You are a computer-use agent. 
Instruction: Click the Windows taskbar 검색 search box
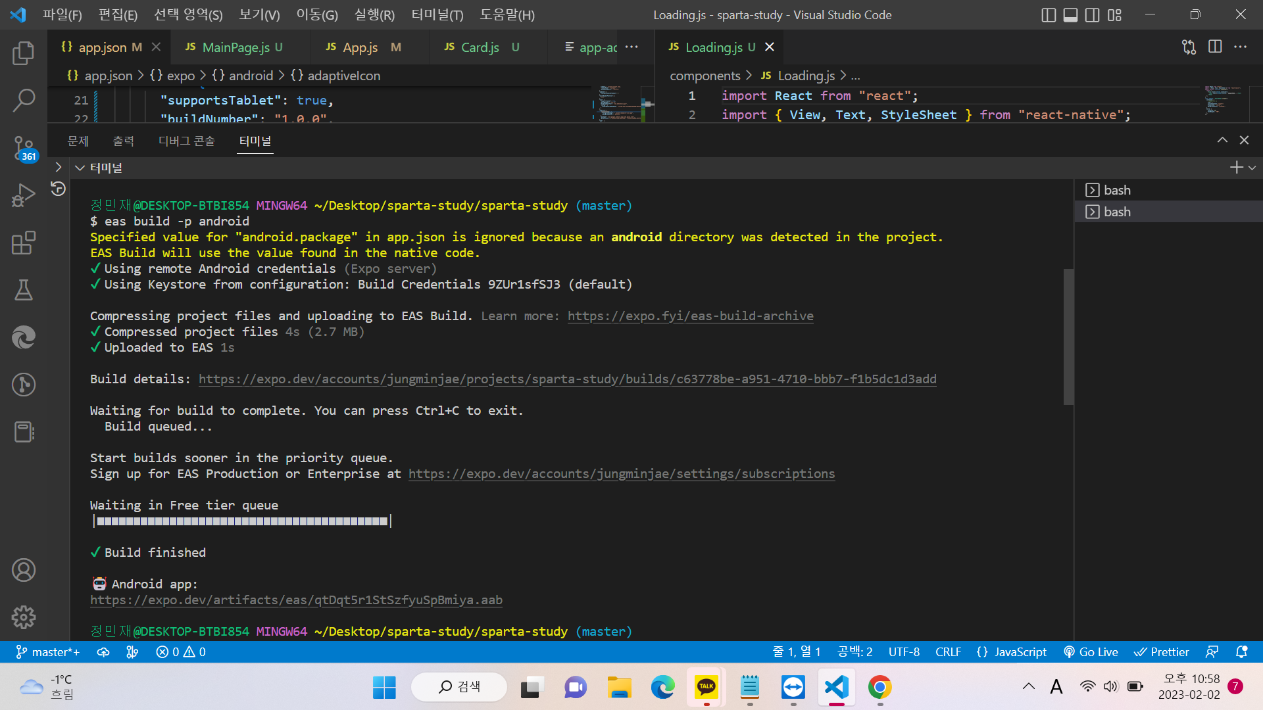[x=459, y=687]
